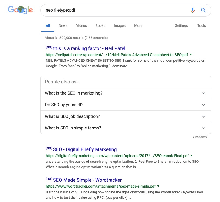Open Tools to filter results
220x202 pixels.
[202, 26]
